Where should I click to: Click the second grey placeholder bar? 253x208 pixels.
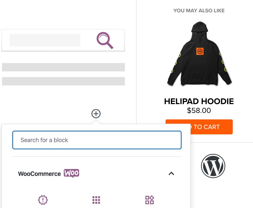[x=63, y=81]
